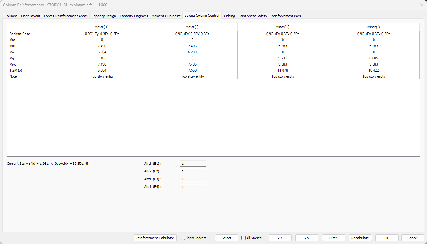This screenshot has width=427, height=244.
Task: Enable the Show Jackets checkbox
Action: click(183, 238)
